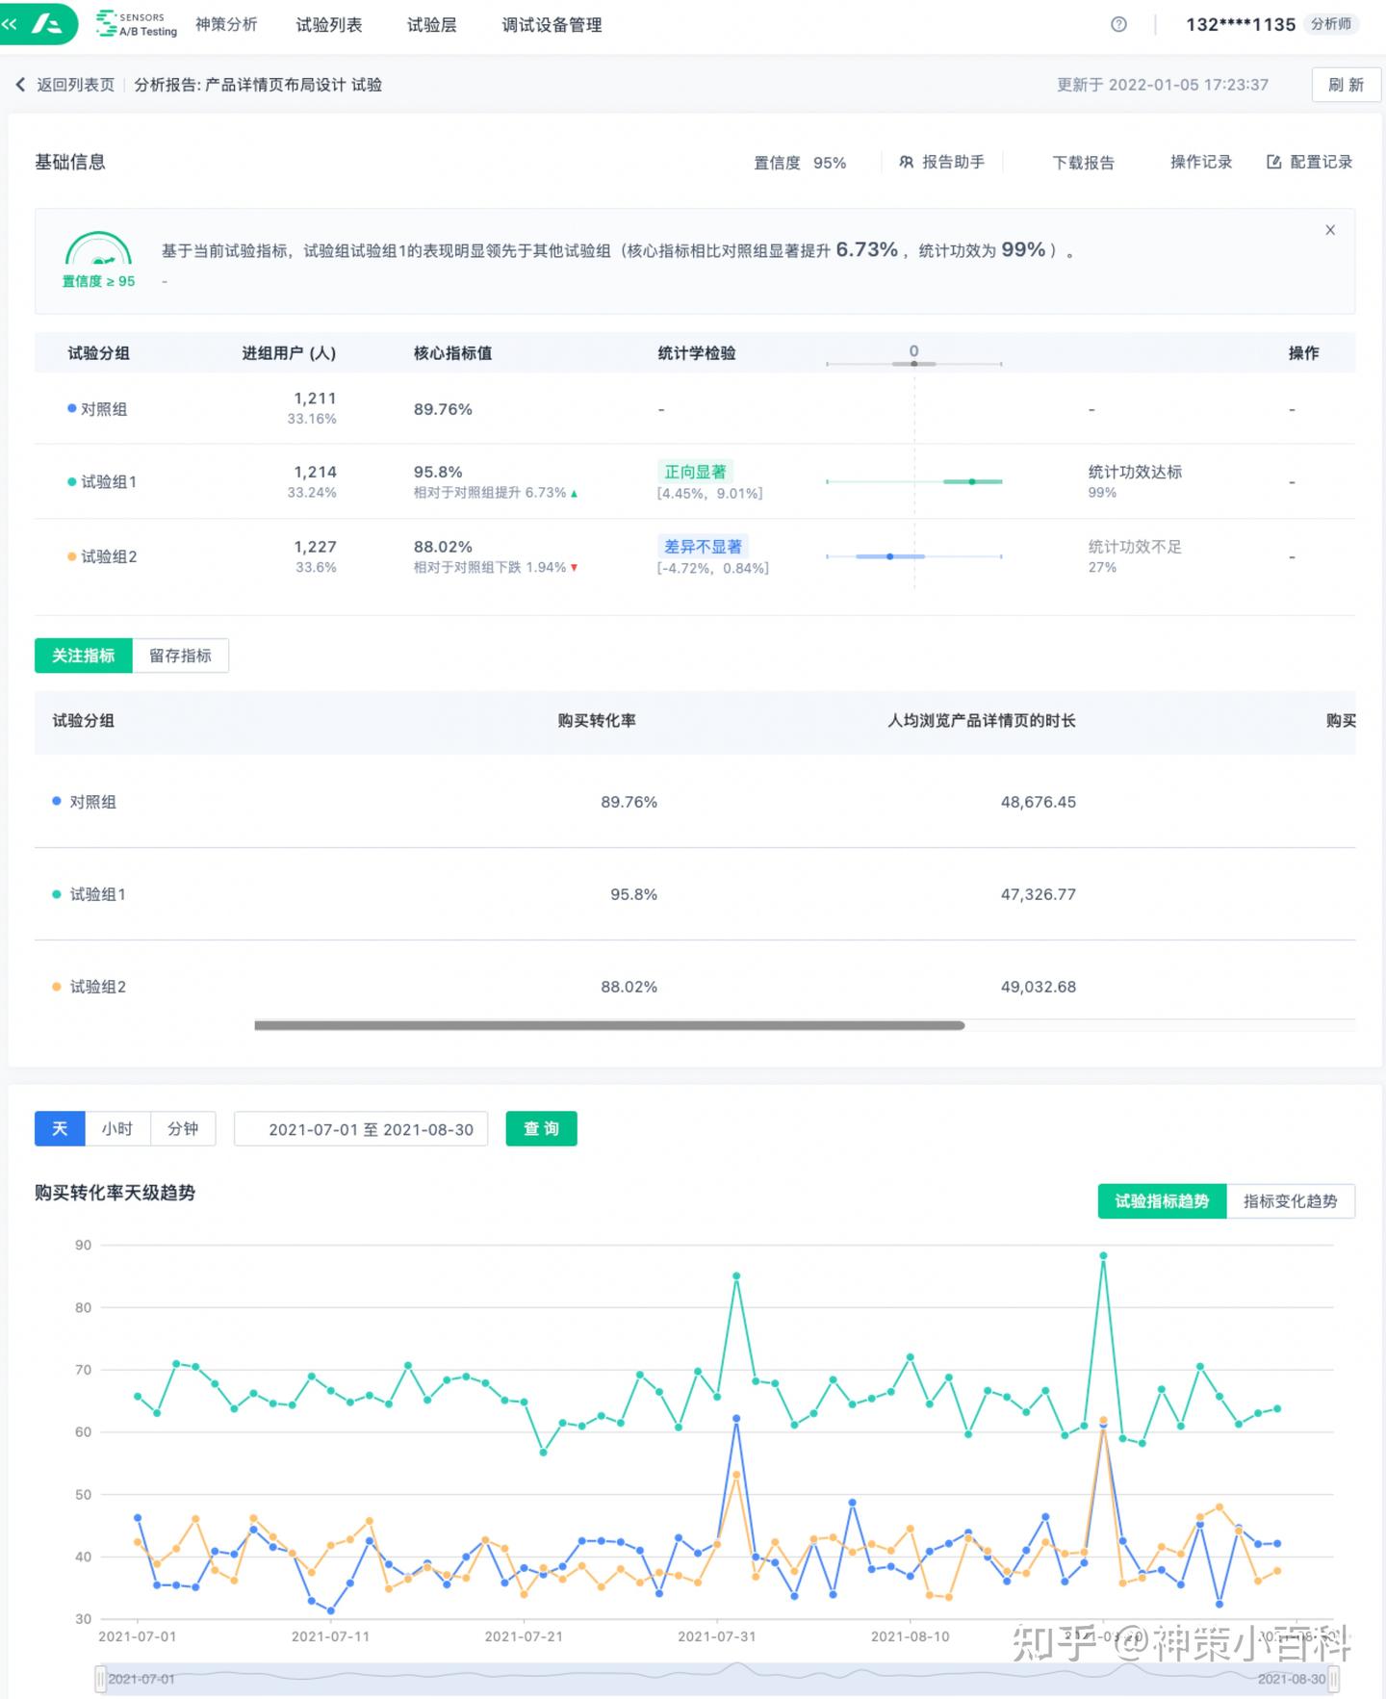Screen dimensions: 1386x1699
Task: Click the 49,032.68 value in metrics table
Action: coord(1039,987)
